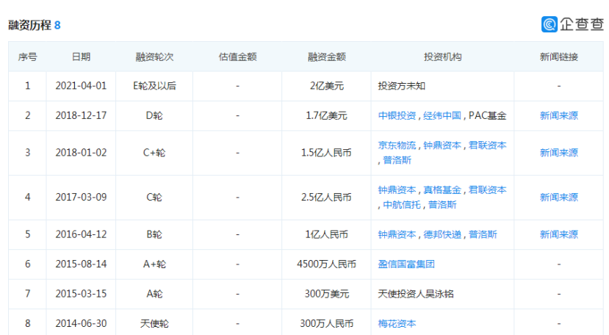Open 盈信国富集团 investor link
Screen dimensions: 609x335
(x=406, y=264)
